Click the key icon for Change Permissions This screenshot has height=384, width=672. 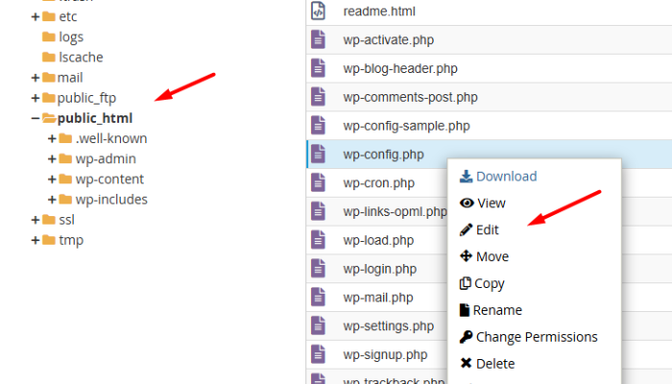(x=467, y=337)
